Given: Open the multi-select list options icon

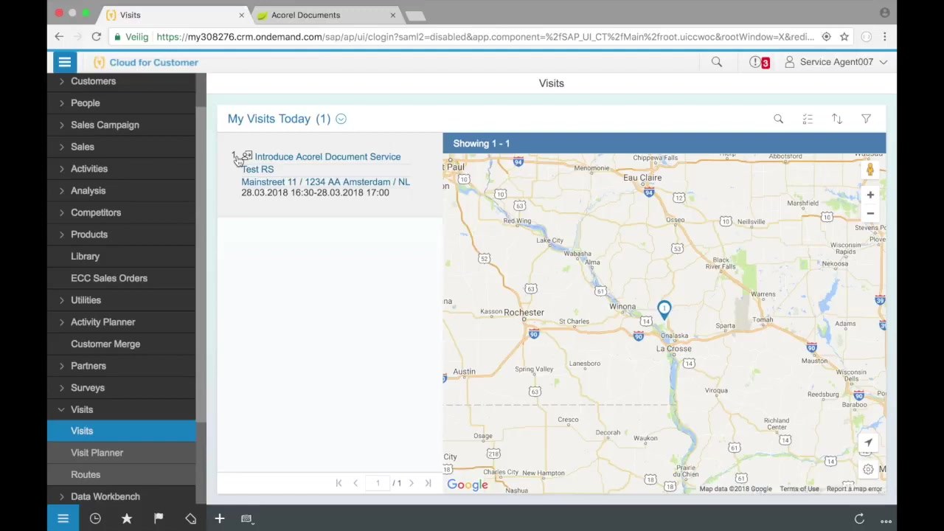Looking at the screenshot, I should coord(808,119).
